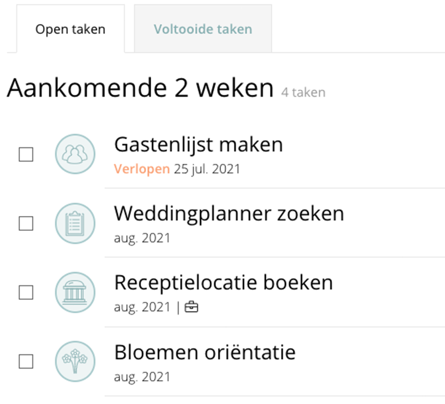The height and width of the screenshot is (404, 445).
Task: Toggle the Bloemen oriëntatie checkbox
Action: [26, 361]
